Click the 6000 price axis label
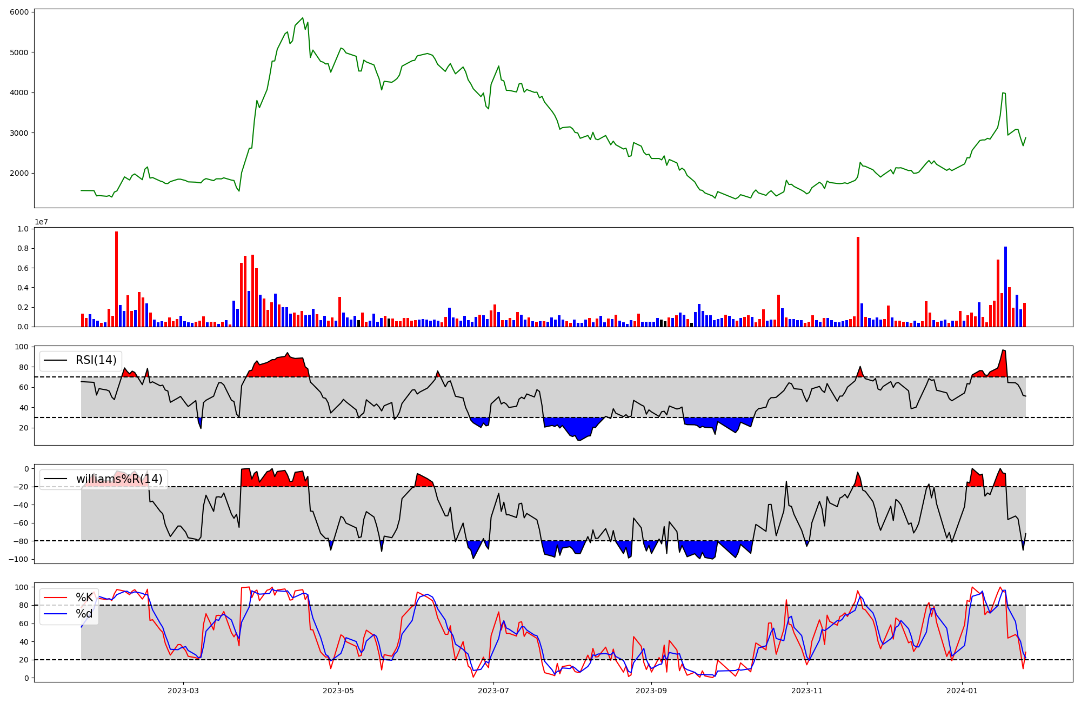The image size is (1081, 703). coord(21,12)
